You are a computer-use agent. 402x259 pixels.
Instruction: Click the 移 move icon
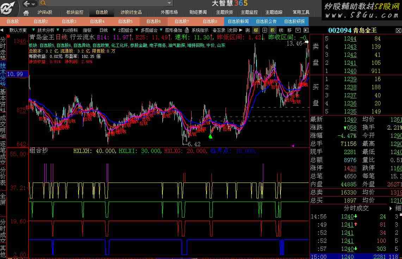pyautogui.click(x=290, y=30)
